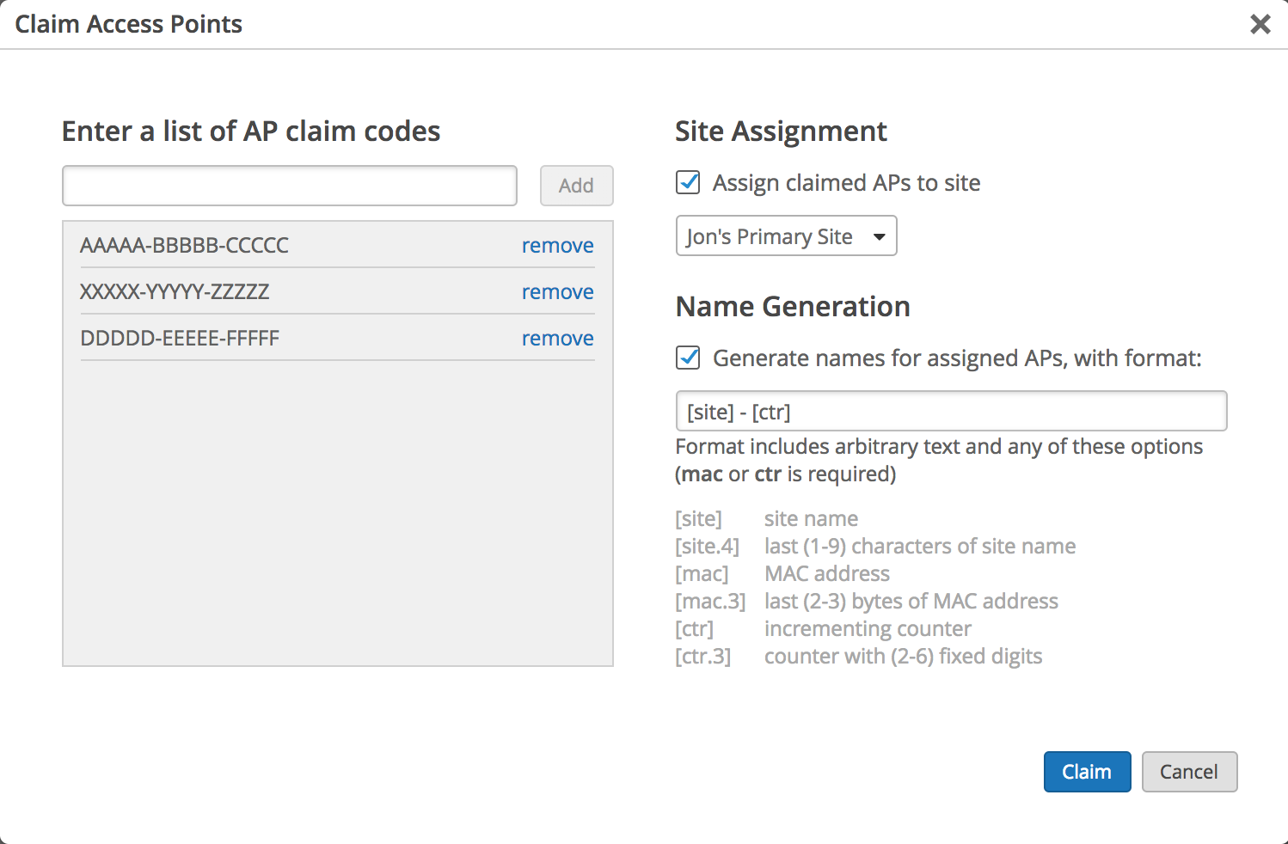Select the AAAAA-BBBBB-CCCCC code entry
The height and width of the screenshot is (844, 1288).
[184, 246]
